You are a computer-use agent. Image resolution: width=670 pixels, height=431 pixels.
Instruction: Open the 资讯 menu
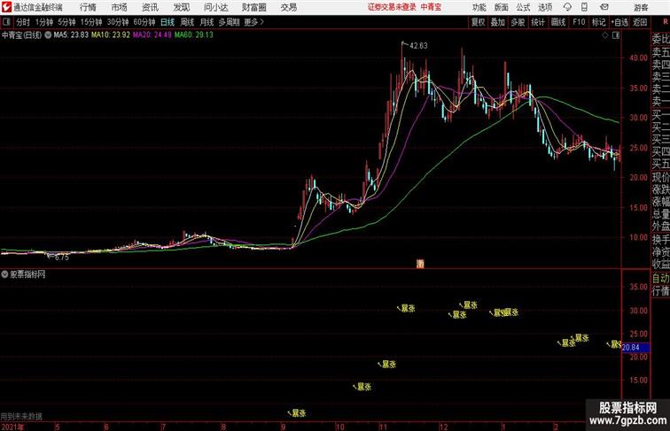[150, 7]
